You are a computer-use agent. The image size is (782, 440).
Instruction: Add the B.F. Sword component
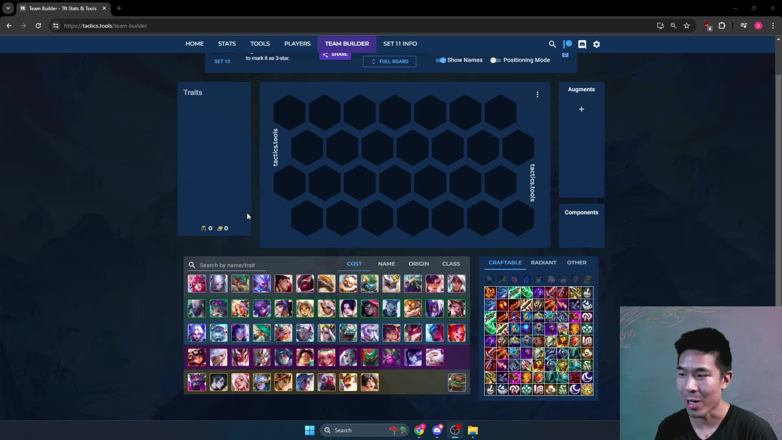point(490,279)
